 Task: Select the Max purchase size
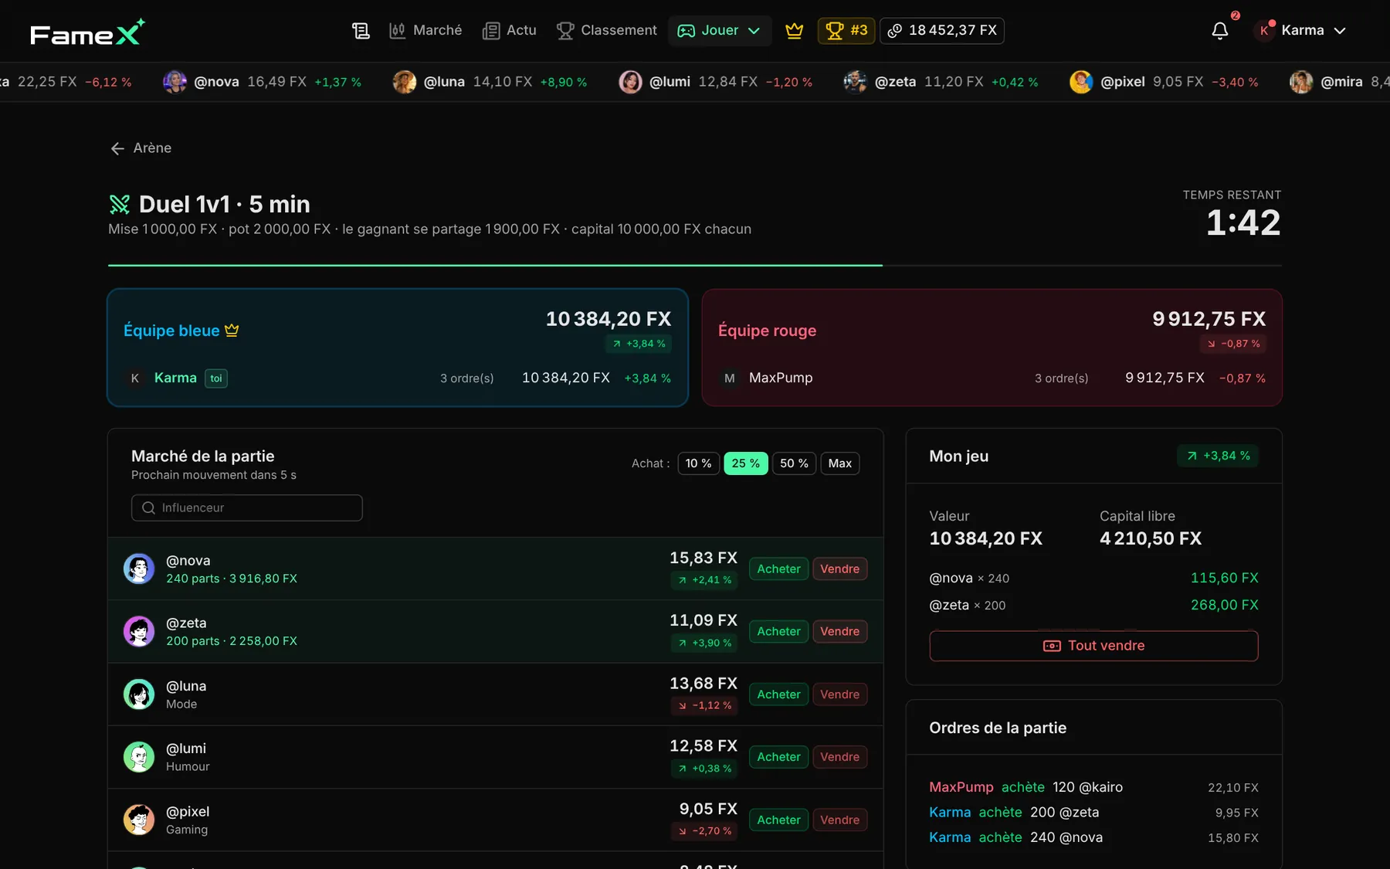(x=839, y=463)
